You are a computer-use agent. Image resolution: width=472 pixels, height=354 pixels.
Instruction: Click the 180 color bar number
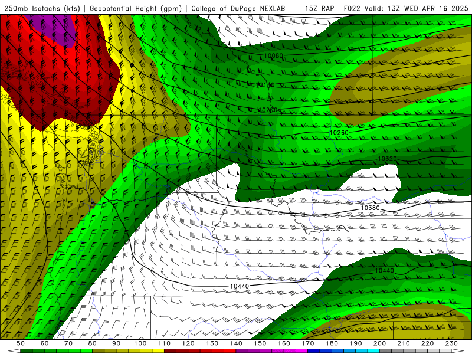coord(332,343)
